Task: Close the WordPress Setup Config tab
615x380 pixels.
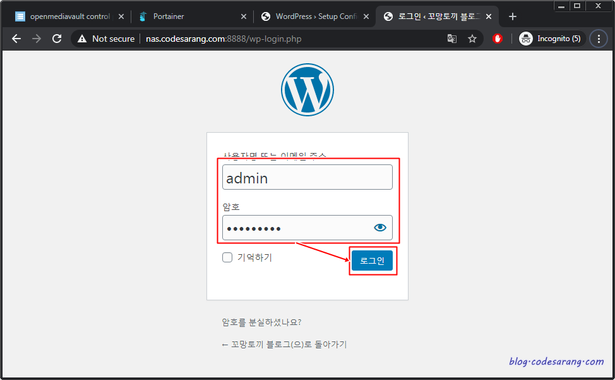Action: [x=366, y=16]
